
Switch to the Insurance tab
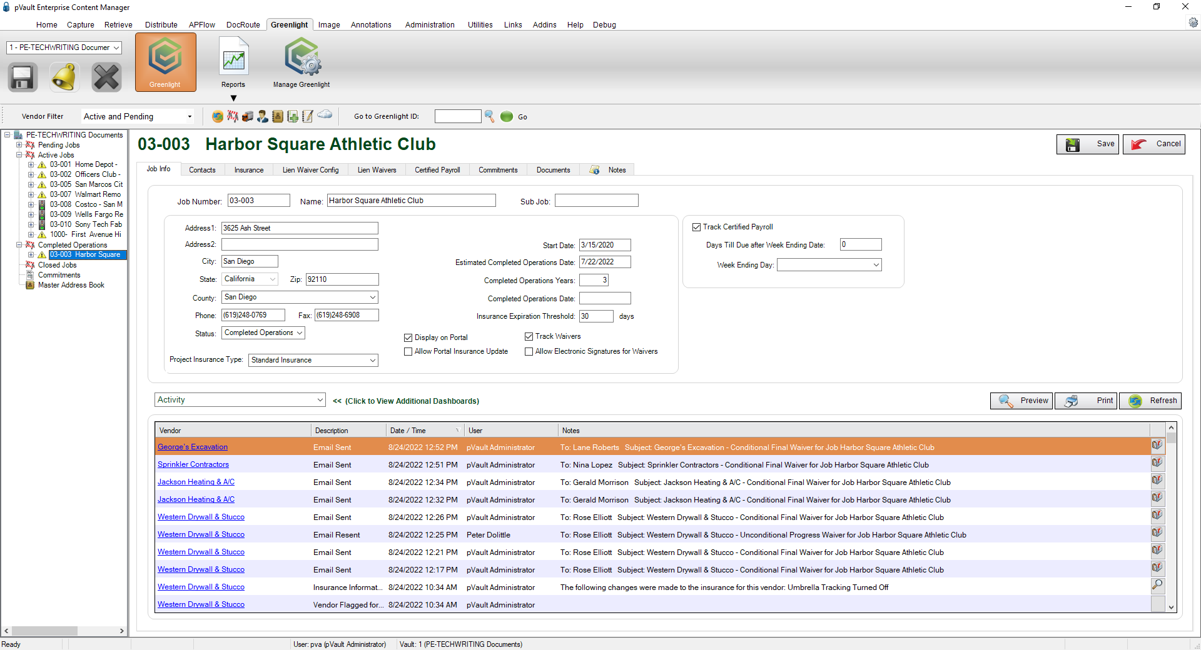pyautogui.click(x=249, y=170)
